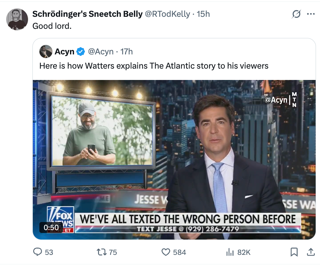Play the embedded Jesse Watters video

[x=174, y=157]
